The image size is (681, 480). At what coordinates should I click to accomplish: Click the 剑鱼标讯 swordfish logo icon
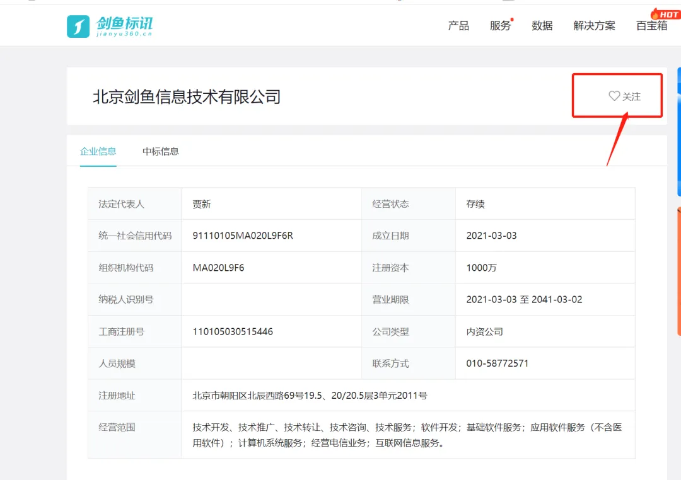(x=78, y=26)
